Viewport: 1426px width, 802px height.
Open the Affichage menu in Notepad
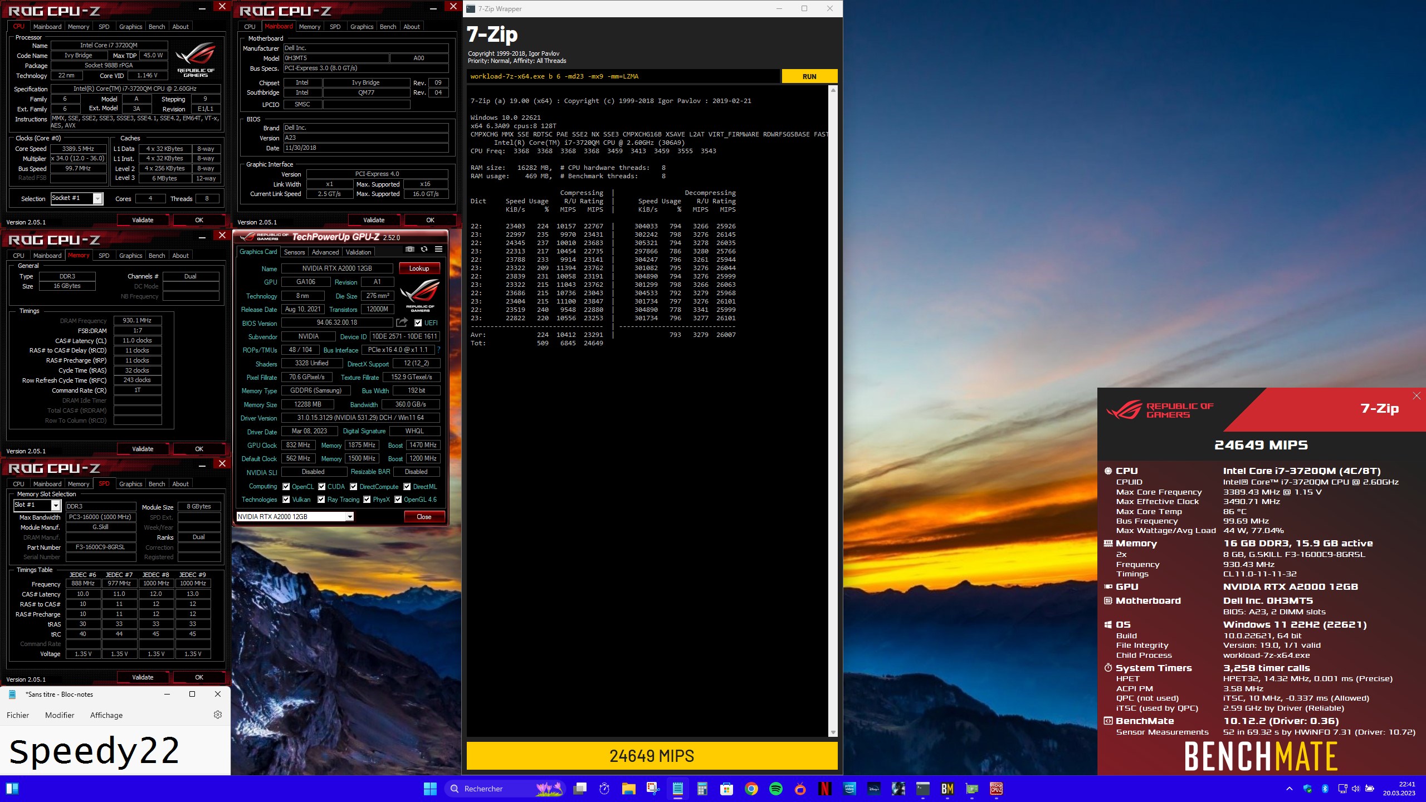[106, 715]
